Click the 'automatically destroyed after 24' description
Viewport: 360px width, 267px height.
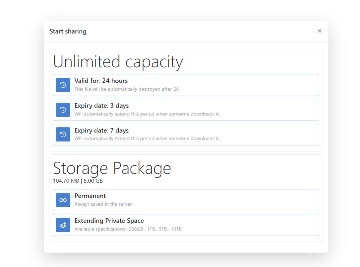click(127, 89)
